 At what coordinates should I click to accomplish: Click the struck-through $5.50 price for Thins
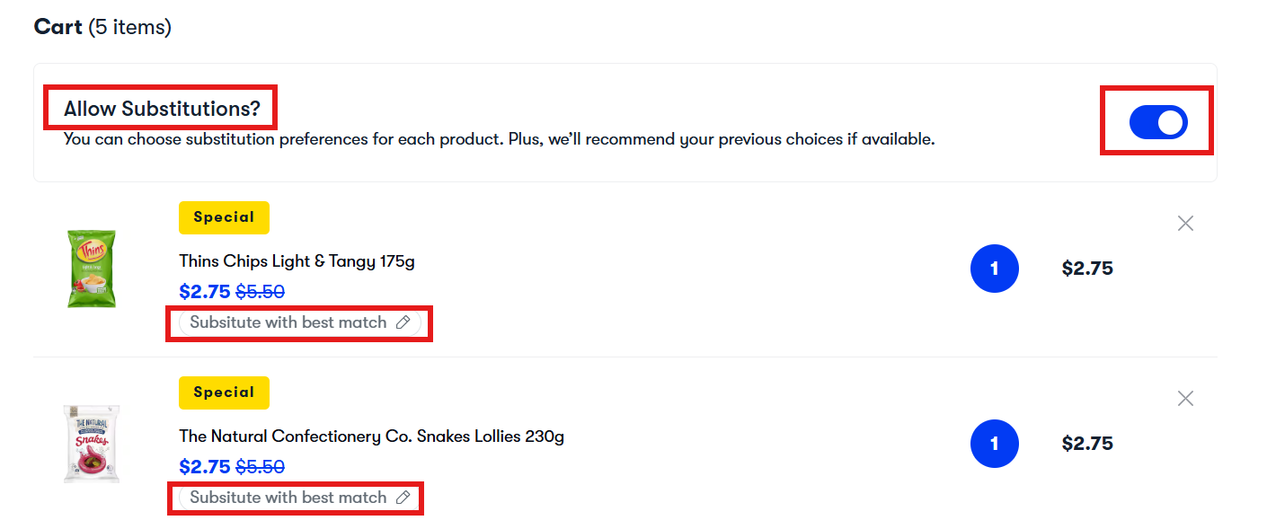pyautogui.click(x=260, y=292)
